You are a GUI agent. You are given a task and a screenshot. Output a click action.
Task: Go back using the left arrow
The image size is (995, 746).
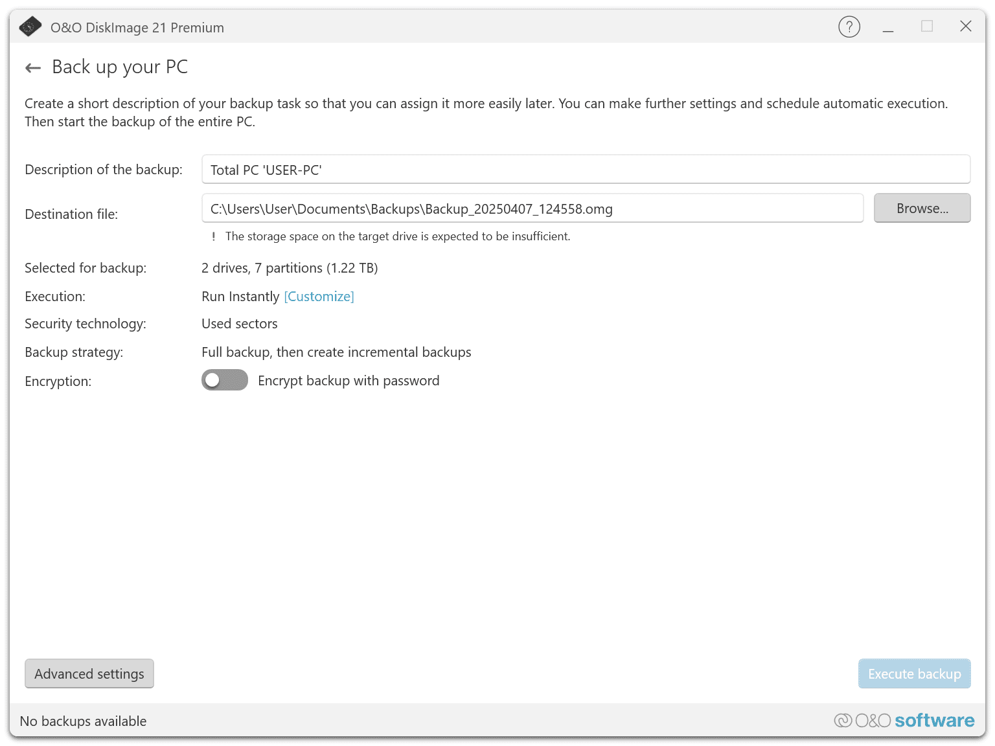[33, 67]
